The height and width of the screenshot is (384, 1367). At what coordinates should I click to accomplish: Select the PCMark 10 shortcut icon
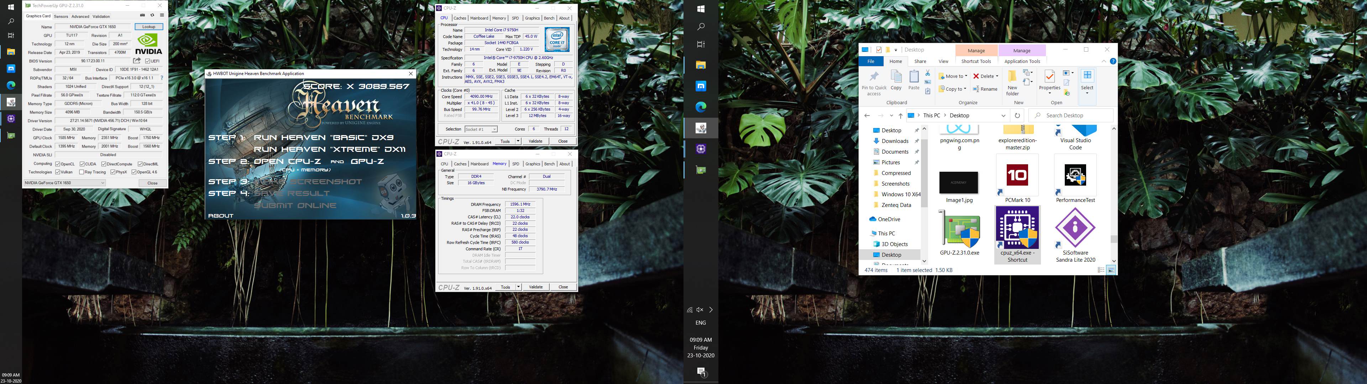(x=1017, y=175)
